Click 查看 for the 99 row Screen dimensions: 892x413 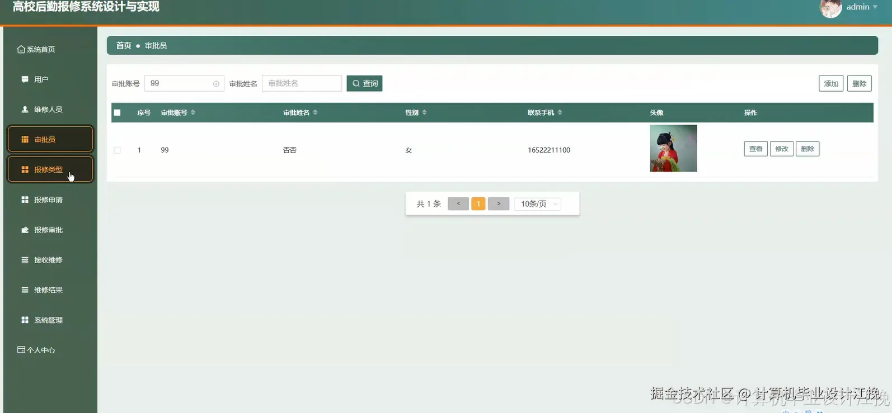(x=756, y=149)
